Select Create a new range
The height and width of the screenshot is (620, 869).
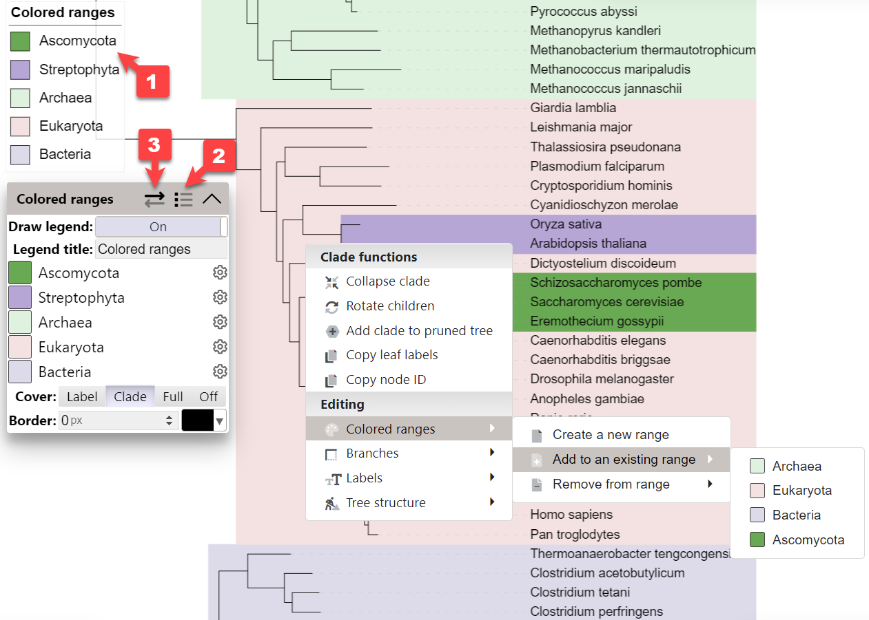(x=610, y=435)
